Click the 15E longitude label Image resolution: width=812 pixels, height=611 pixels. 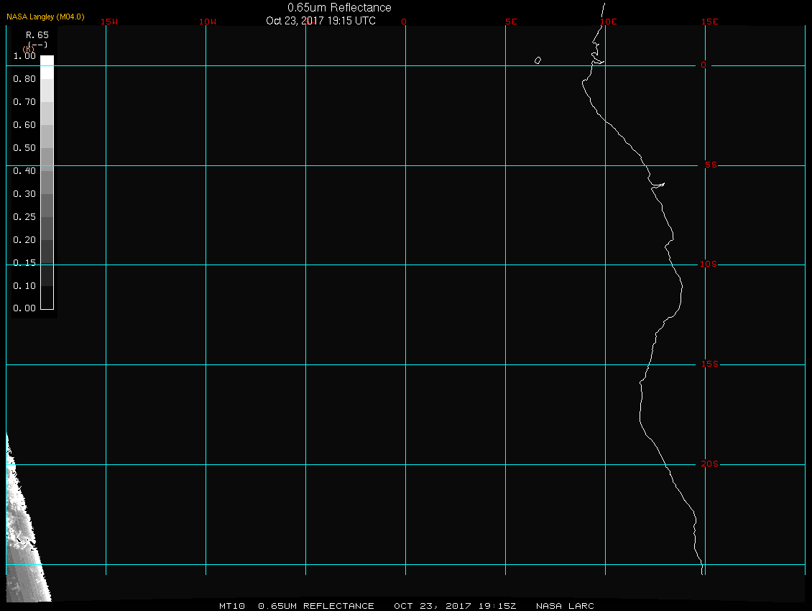pyautogui.click(x=709, y=22)
